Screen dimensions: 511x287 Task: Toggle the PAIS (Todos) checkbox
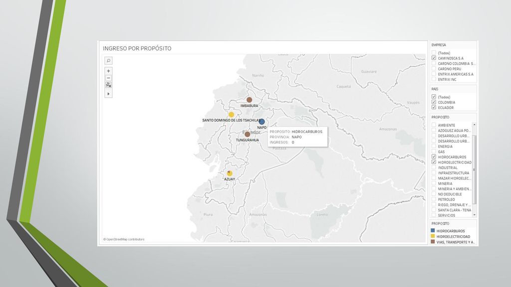(x=434, y=97)
